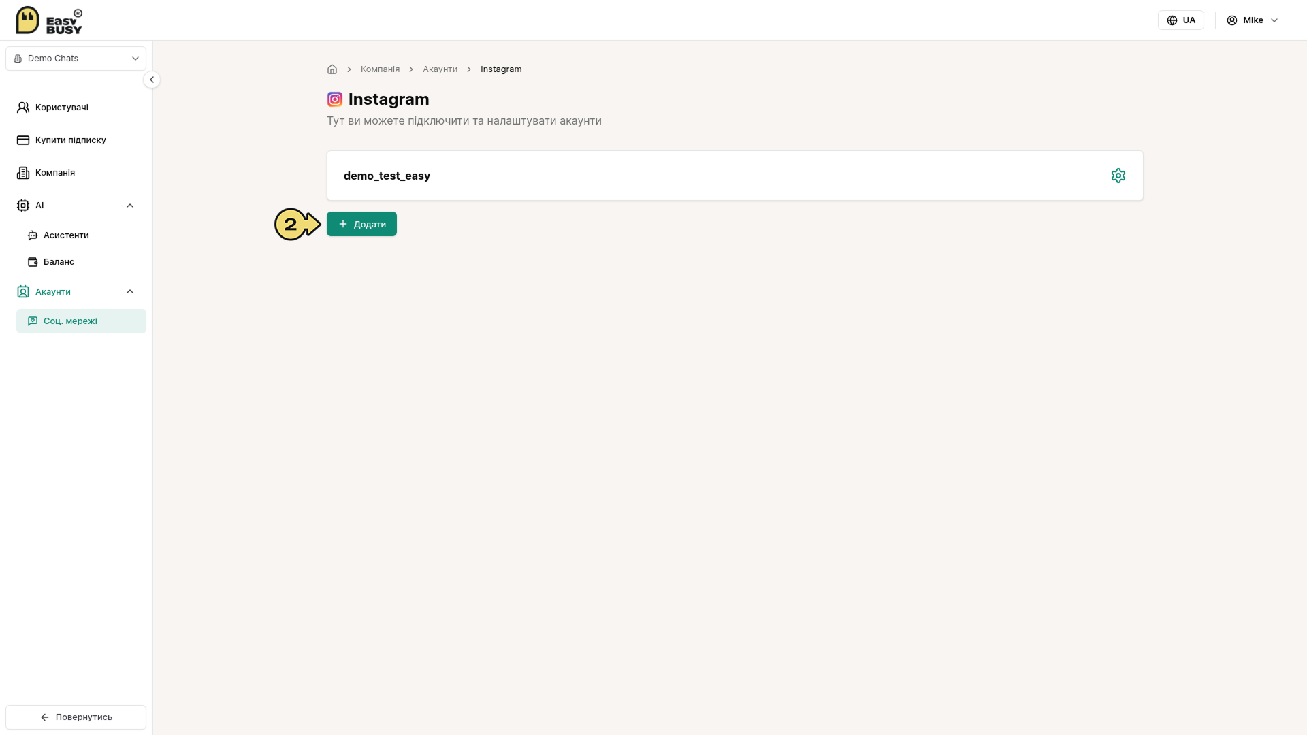Collapse the AI section chevron

(x=130, y=206)
